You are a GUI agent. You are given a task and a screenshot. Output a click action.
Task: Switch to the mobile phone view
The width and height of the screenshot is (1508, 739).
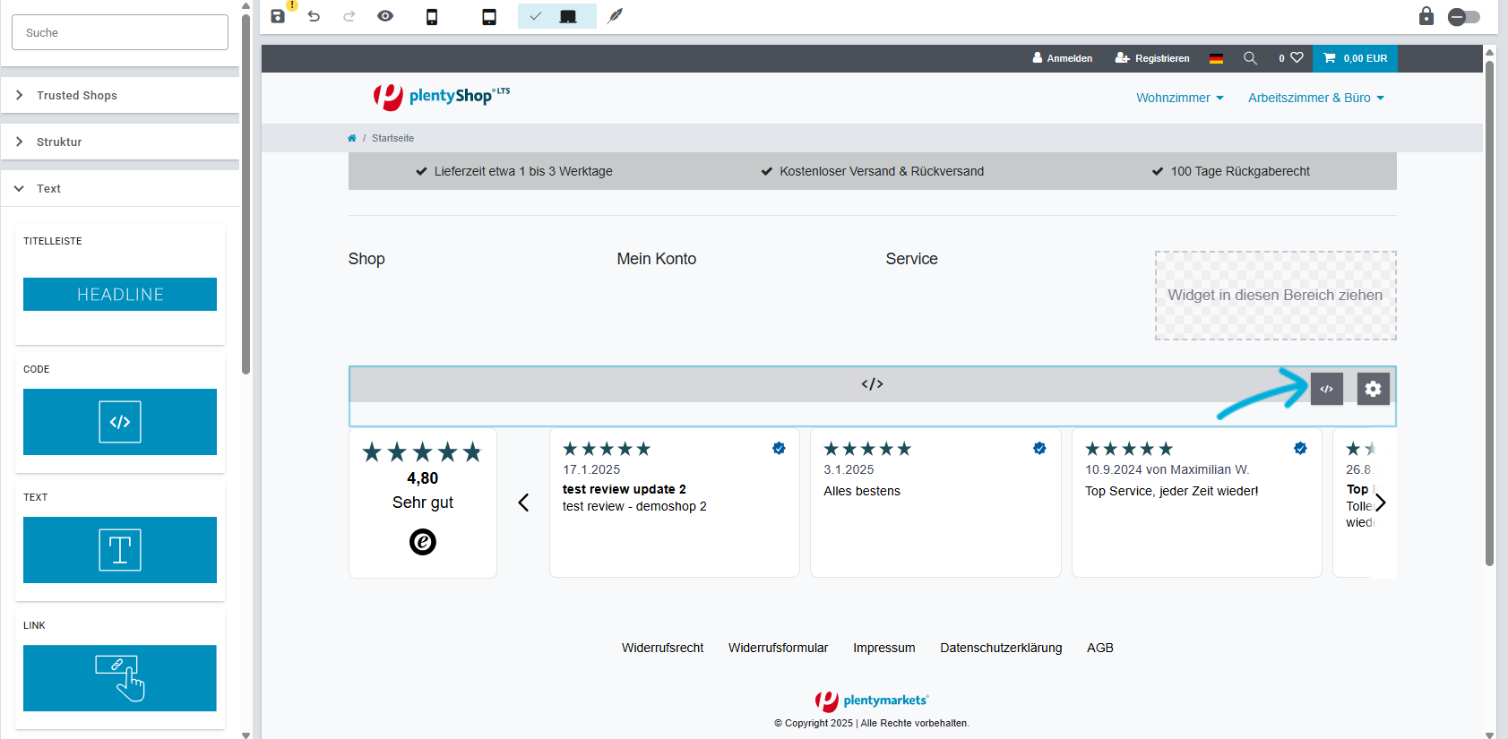click(x=432, y=16)
